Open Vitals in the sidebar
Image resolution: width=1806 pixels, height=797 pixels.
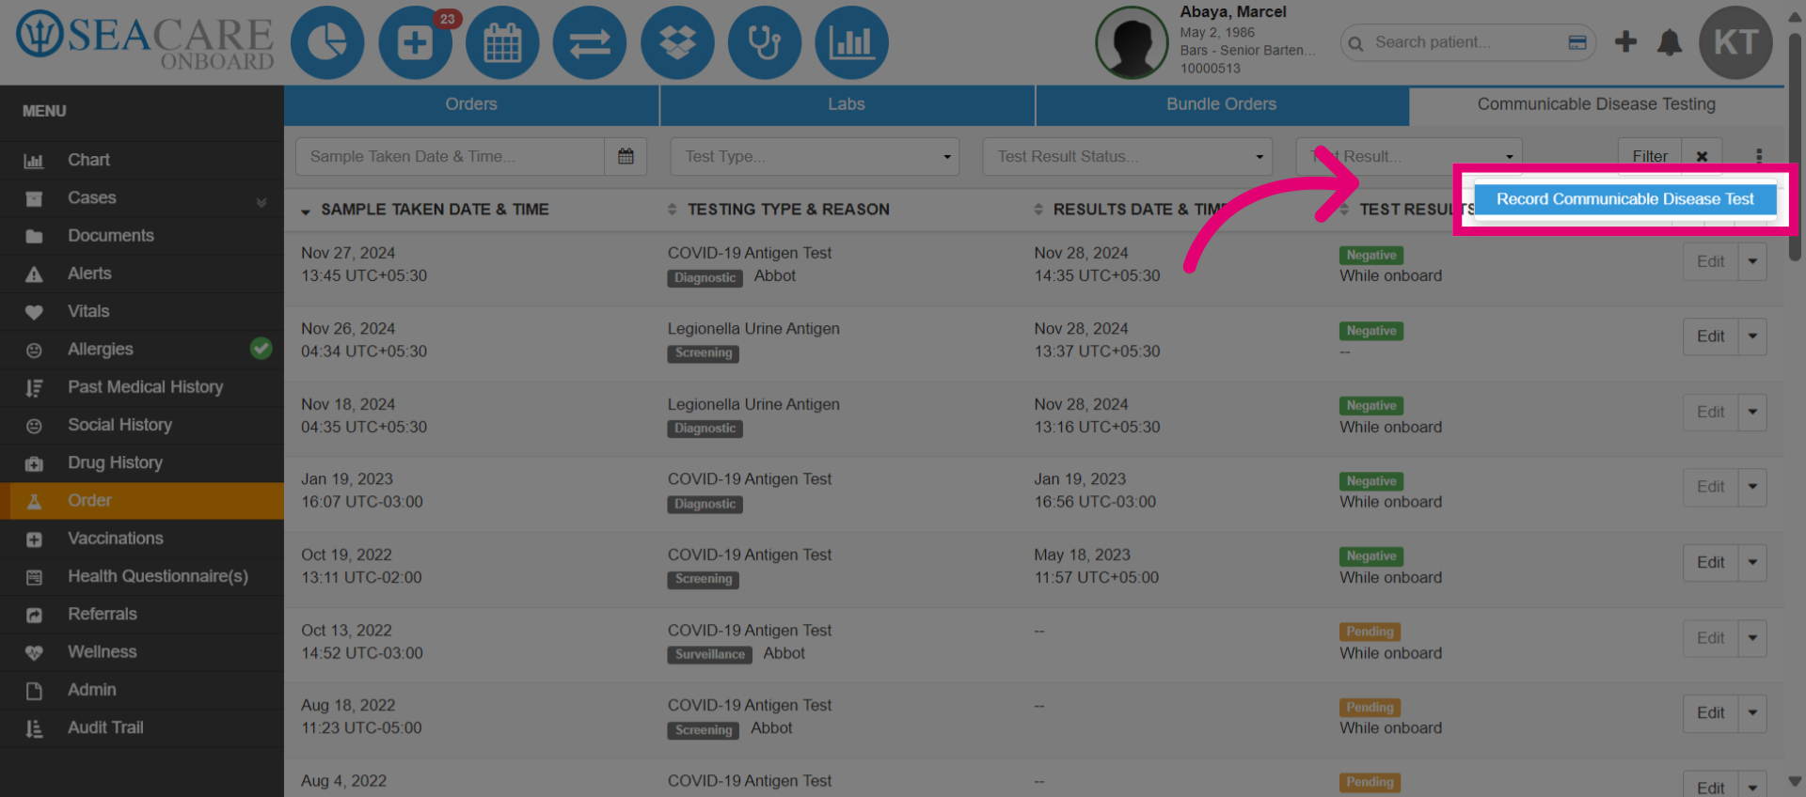tap(142, 311)
